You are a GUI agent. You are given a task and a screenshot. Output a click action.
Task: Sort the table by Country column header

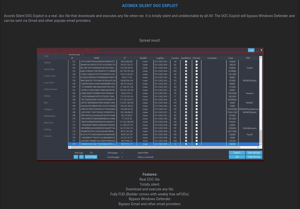(x=175, y=58)
